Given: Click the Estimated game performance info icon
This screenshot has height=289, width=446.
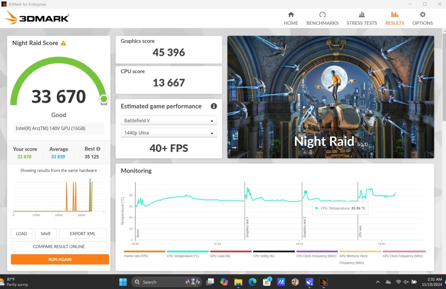Looking at the screenshot, I should tap(214, 106).
